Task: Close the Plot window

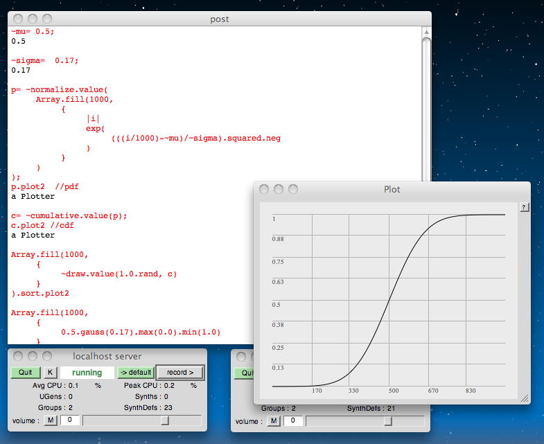Action: coord(264,189)
